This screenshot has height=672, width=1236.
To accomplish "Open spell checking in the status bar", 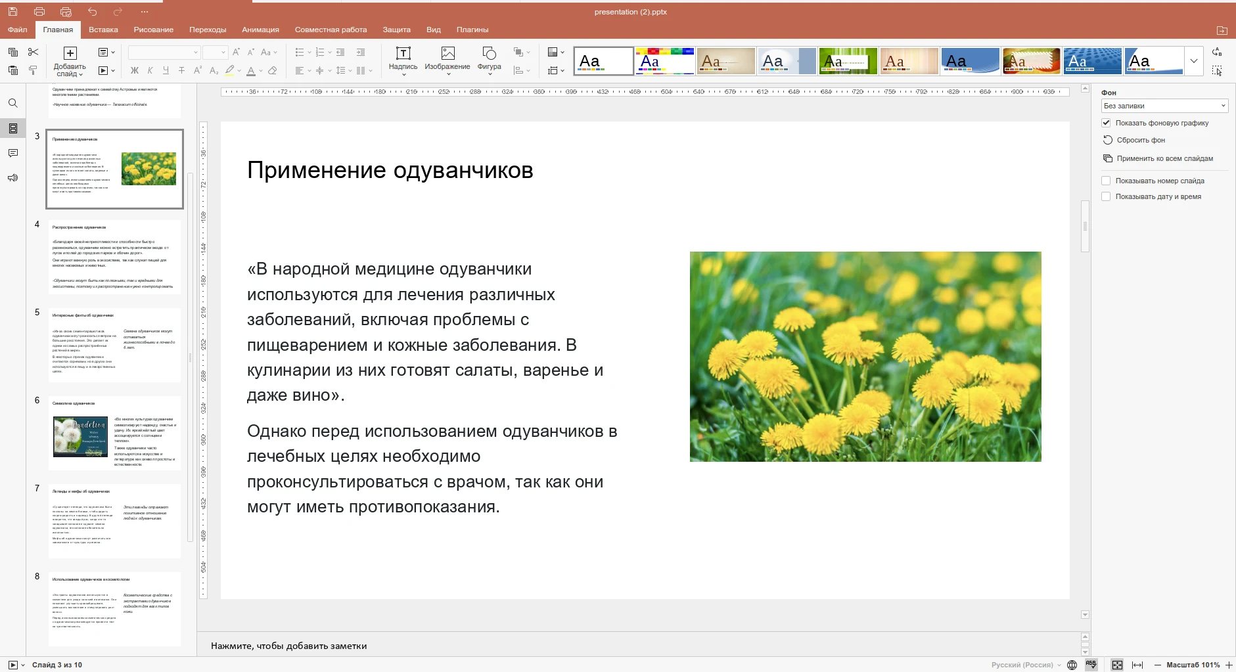I will point(1091,664).
